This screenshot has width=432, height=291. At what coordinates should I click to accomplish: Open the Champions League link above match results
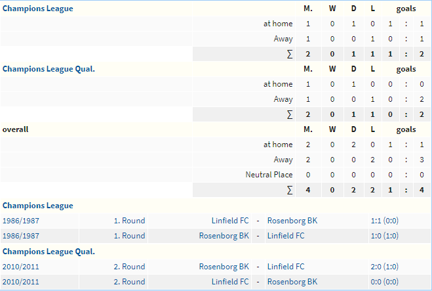[38, 206]
